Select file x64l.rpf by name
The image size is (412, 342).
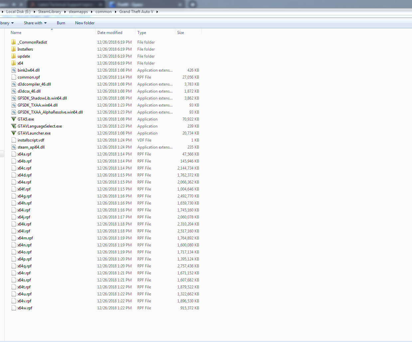24,231
